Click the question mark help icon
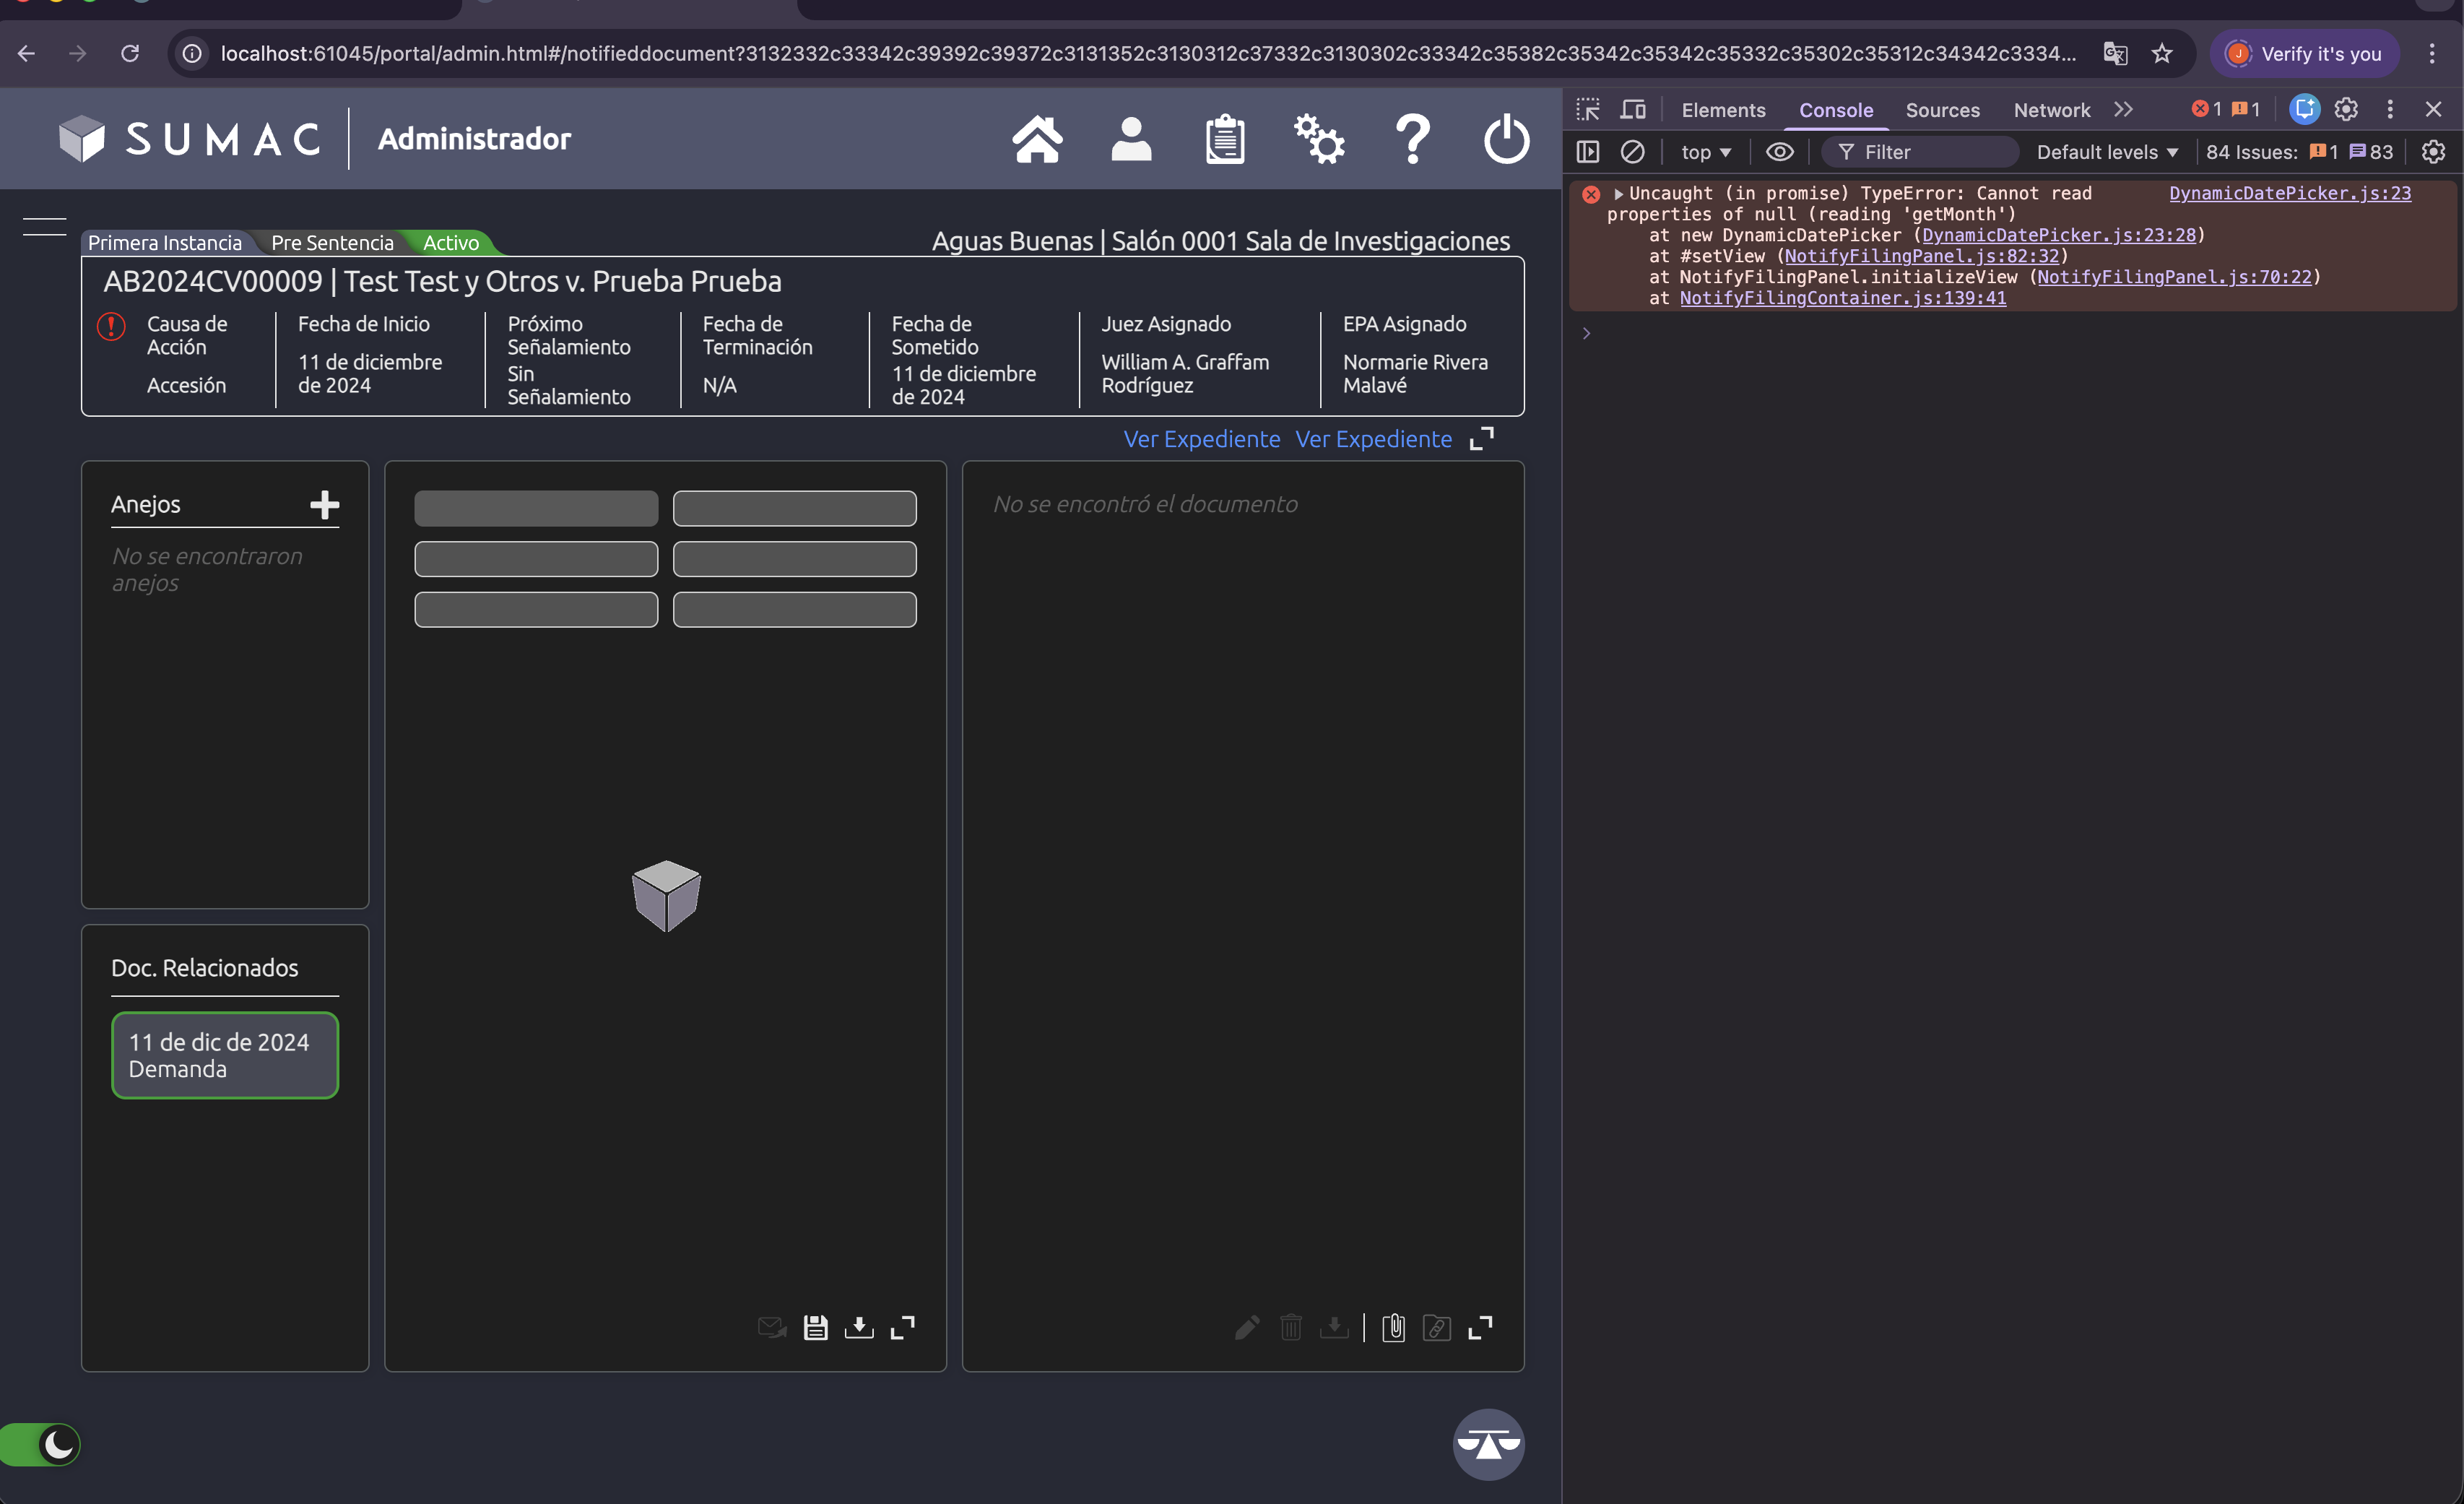This screenshot has width=2464, height=1504. click(1412, 139)
